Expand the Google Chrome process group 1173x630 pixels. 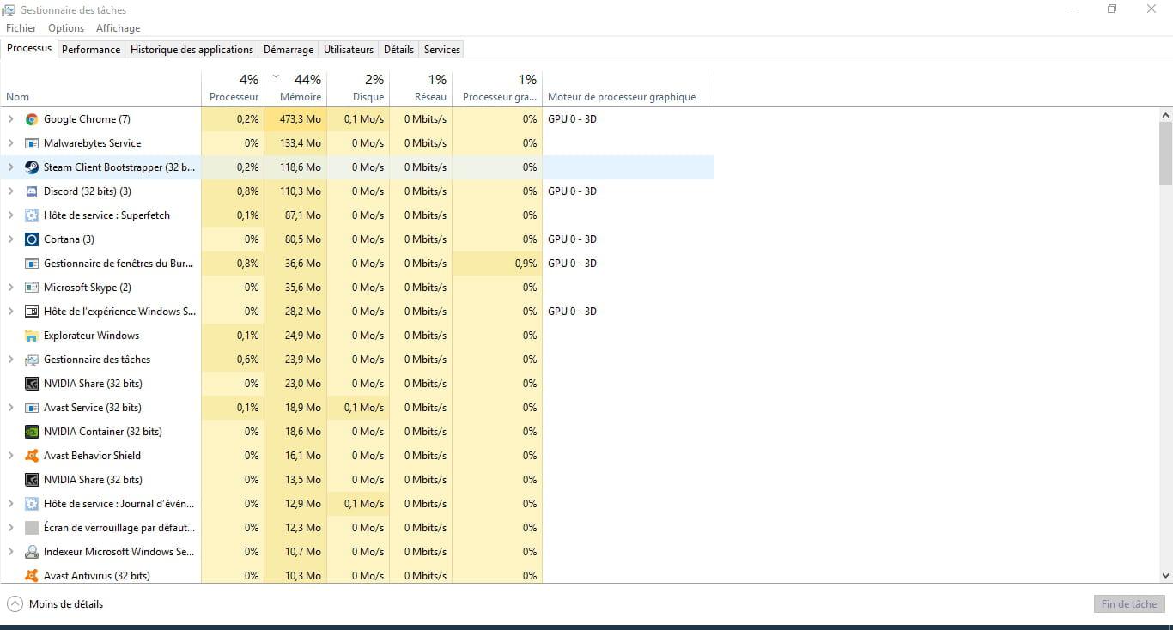[x=10, y=119]
